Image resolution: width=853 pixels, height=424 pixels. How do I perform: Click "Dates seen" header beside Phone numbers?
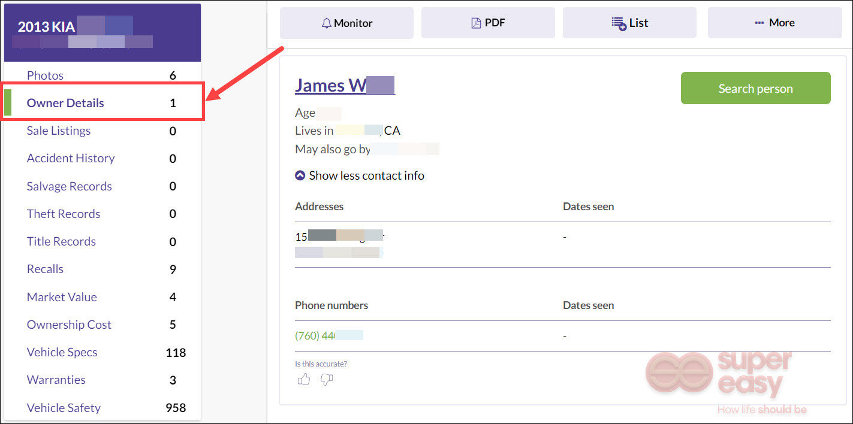coord(589,305)
